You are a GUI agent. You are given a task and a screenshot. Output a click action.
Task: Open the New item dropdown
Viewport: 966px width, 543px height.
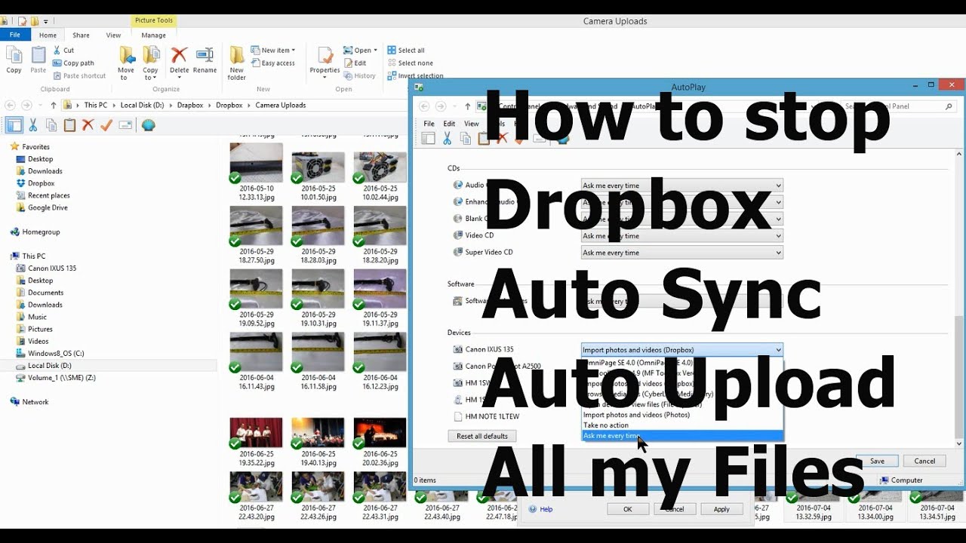click(273, 51)
